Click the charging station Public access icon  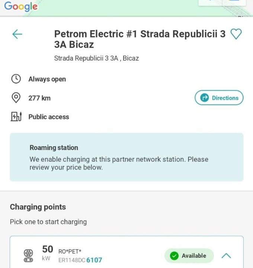[16, 117]
